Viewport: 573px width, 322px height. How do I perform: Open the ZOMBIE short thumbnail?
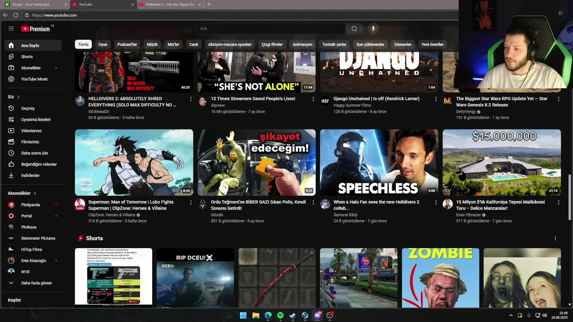(440, 277)
